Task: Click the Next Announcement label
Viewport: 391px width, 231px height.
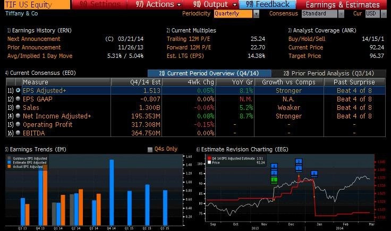Action: [x=33, y=39]
